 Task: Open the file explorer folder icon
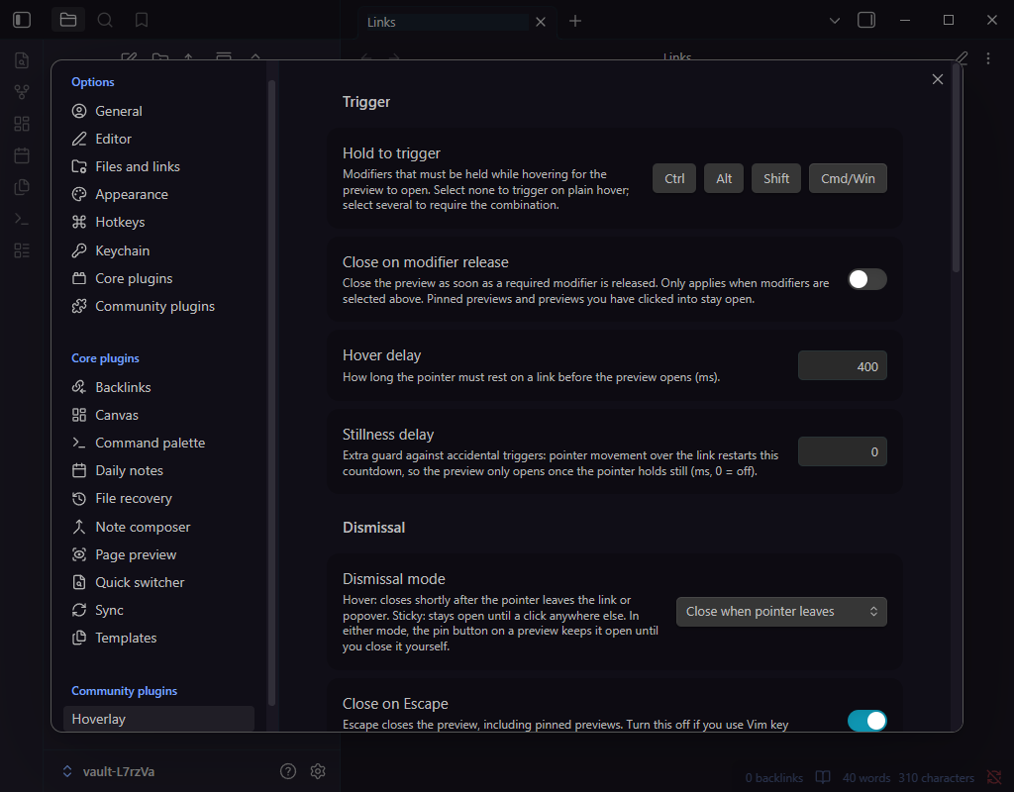tap(68, 20)
